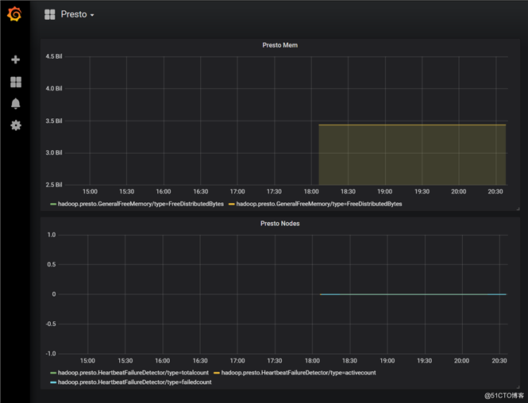Click the yellow memory line in Presto Mem
The height and width of the screenshot is (403, 528).
pyautogui.click(x=412, y=125)
